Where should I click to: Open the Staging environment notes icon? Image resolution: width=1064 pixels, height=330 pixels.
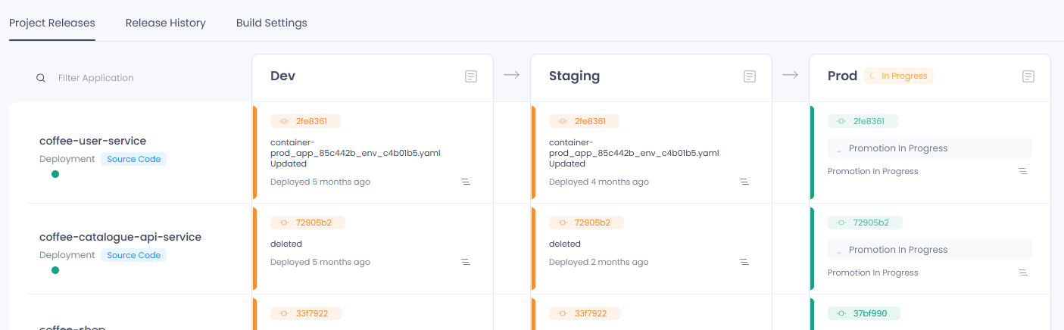coord(750,76)
